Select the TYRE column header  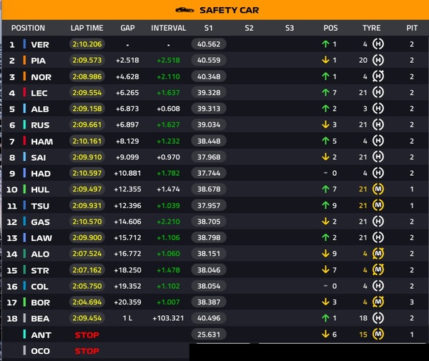tap(371, 28)
